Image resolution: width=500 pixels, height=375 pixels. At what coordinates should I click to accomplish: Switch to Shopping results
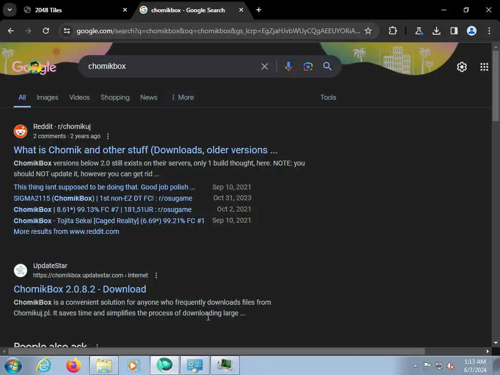tap(115, 97)
